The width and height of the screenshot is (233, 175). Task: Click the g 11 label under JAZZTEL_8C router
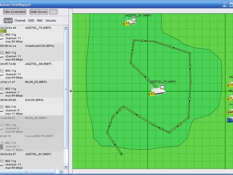pos(126,24)
